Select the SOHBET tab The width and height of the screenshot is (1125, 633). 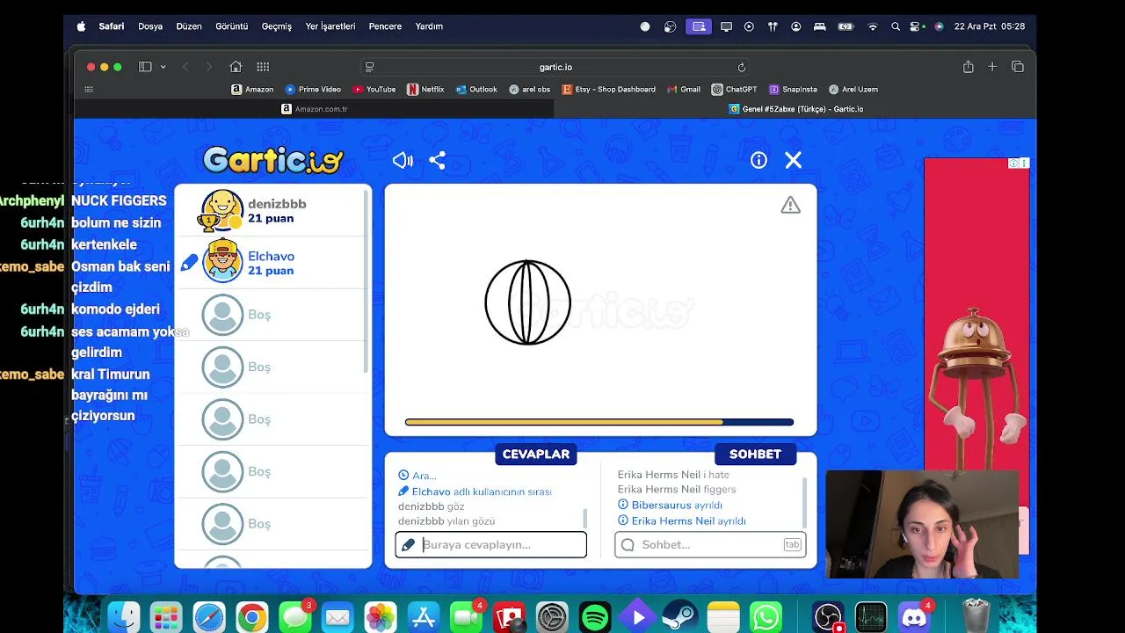[755, 454]
